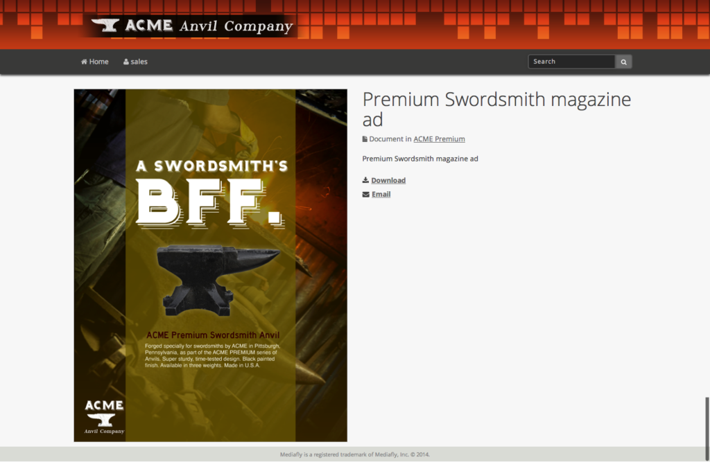
Task: Click the magnifying glass search button
Action: tap(623, 62)
